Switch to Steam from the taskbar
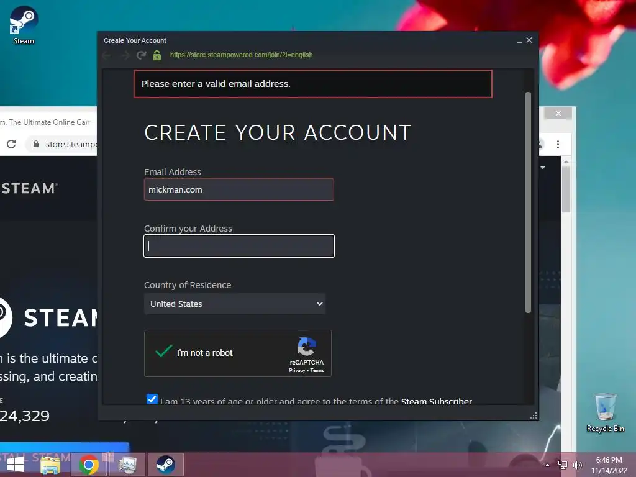This screenshot has height=477, width=636. coord(165,465)
